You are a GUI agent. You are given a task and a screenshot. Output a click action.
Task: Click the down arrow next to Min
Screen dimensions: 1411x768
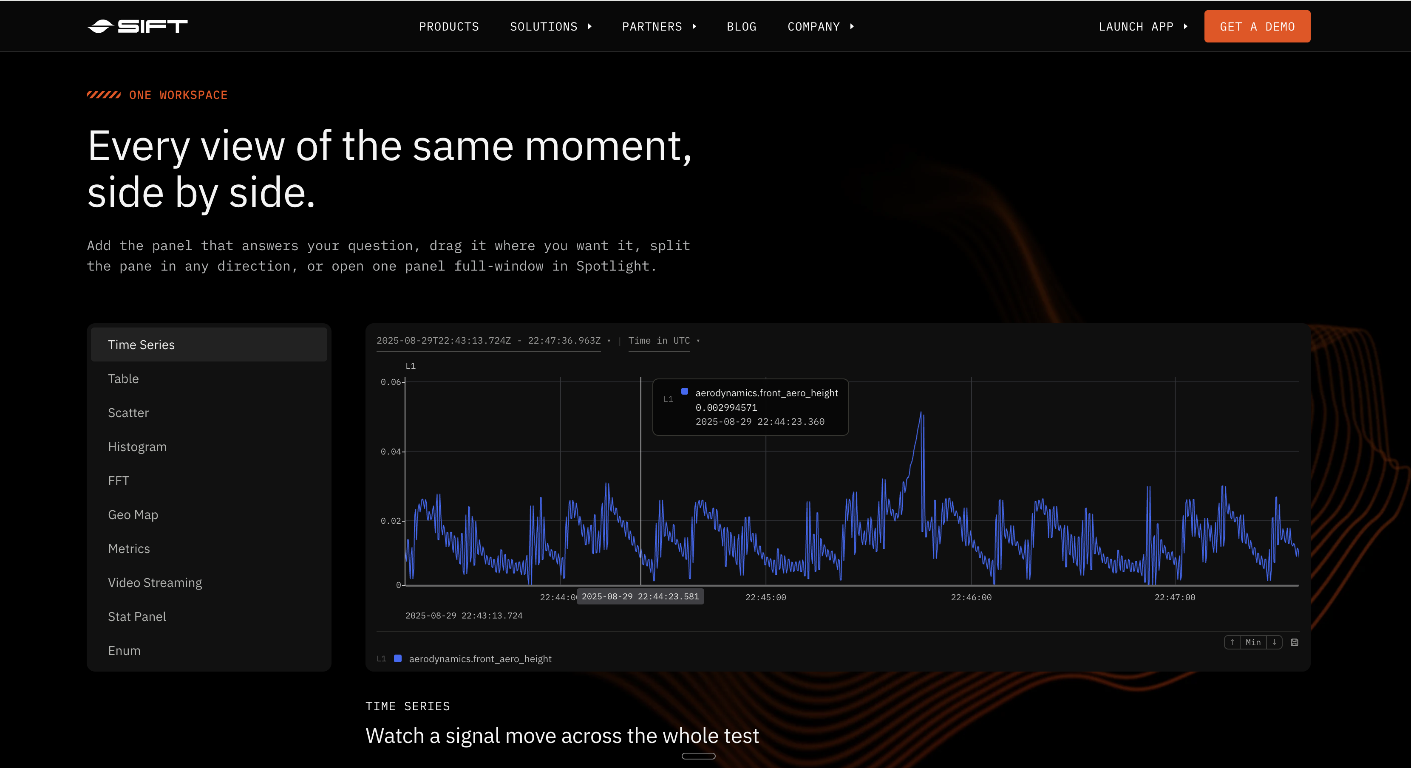click(x=1275, y=642)
